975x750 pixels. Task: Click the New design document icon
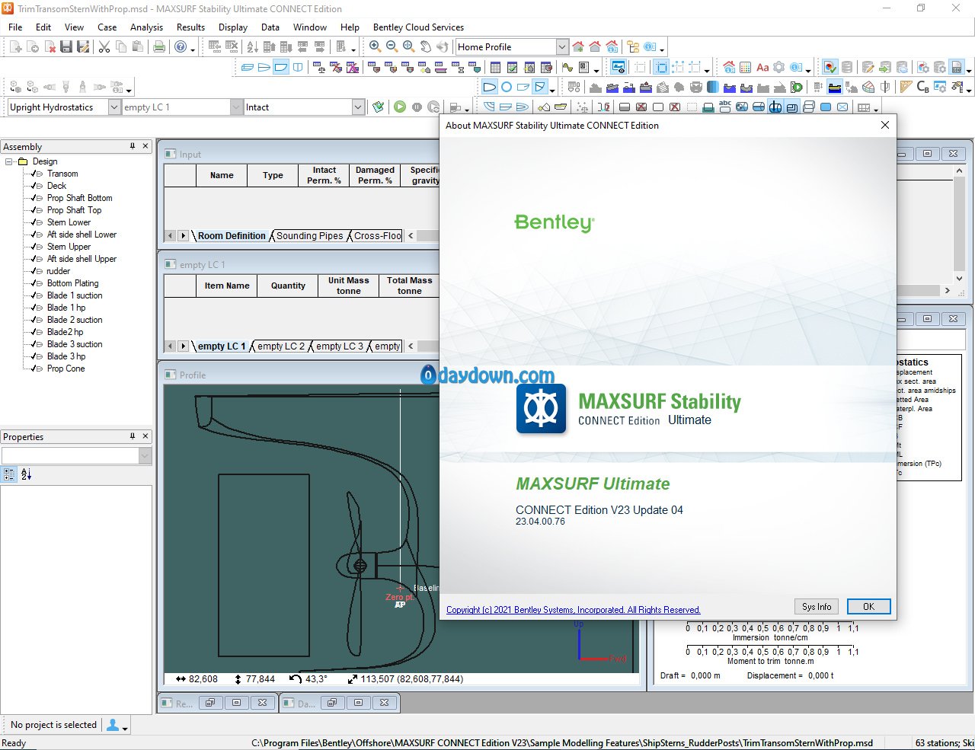[16, 47]
